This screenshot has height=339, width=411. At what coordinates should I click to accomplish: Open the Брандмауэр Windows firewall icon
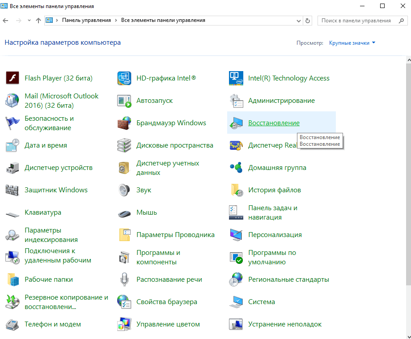pos(124,123)
